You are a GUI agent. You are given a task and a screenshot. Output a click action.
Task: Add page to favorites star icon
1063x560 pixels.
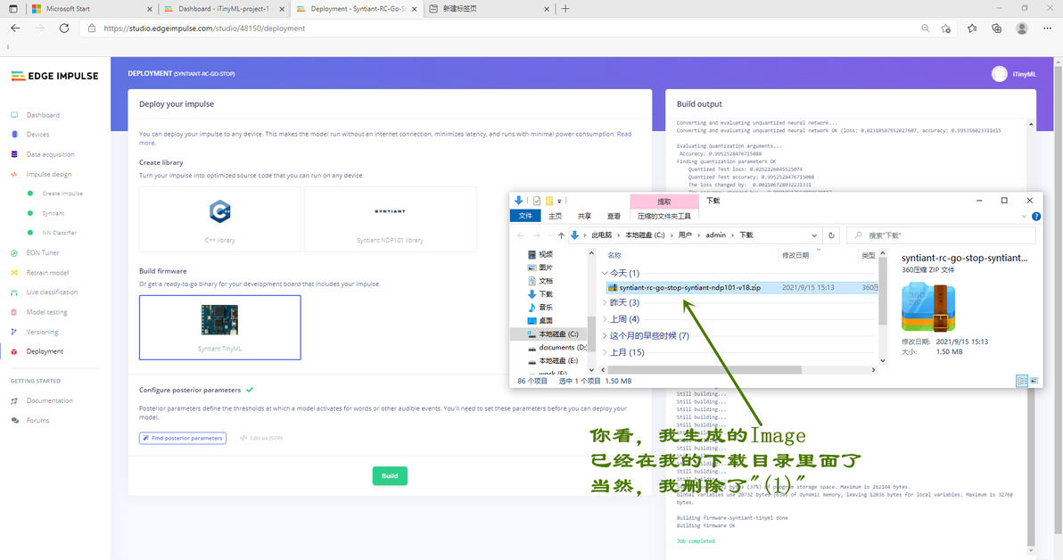(945, 29)
